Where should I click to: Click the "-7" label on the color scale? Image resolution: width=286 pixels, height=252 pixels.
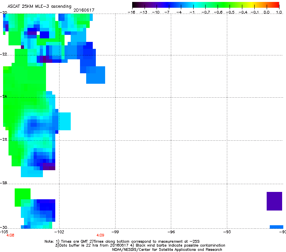167,12
